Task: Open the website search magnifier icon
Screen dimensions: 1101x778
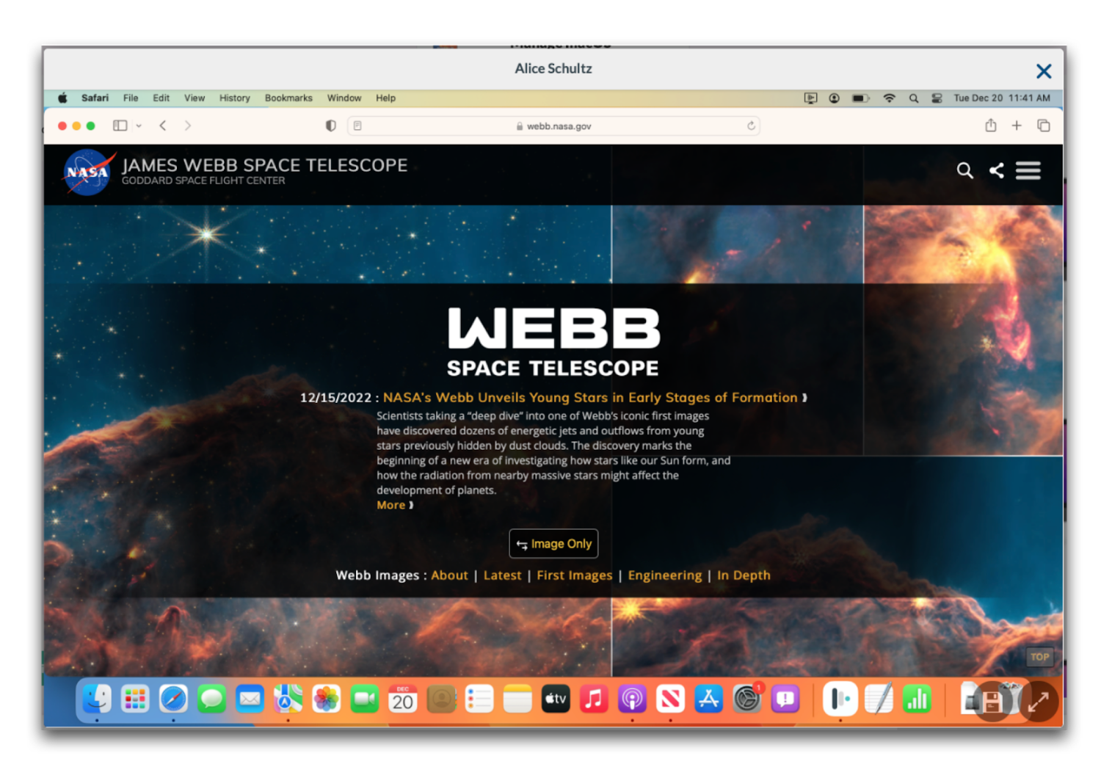Action: pyautogui.click(x=964, y=171)
